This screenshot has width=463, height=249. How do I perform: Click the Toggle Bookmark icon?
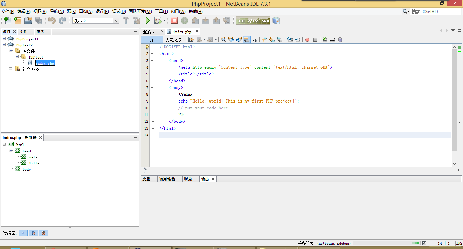click(280, 40)
